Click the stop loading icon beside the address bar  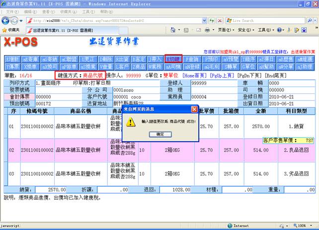(221, 21)
